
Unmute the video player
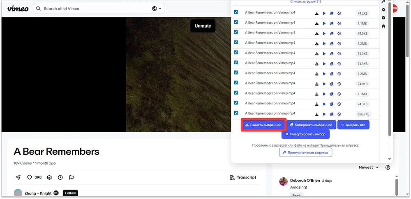pos(203,26)
